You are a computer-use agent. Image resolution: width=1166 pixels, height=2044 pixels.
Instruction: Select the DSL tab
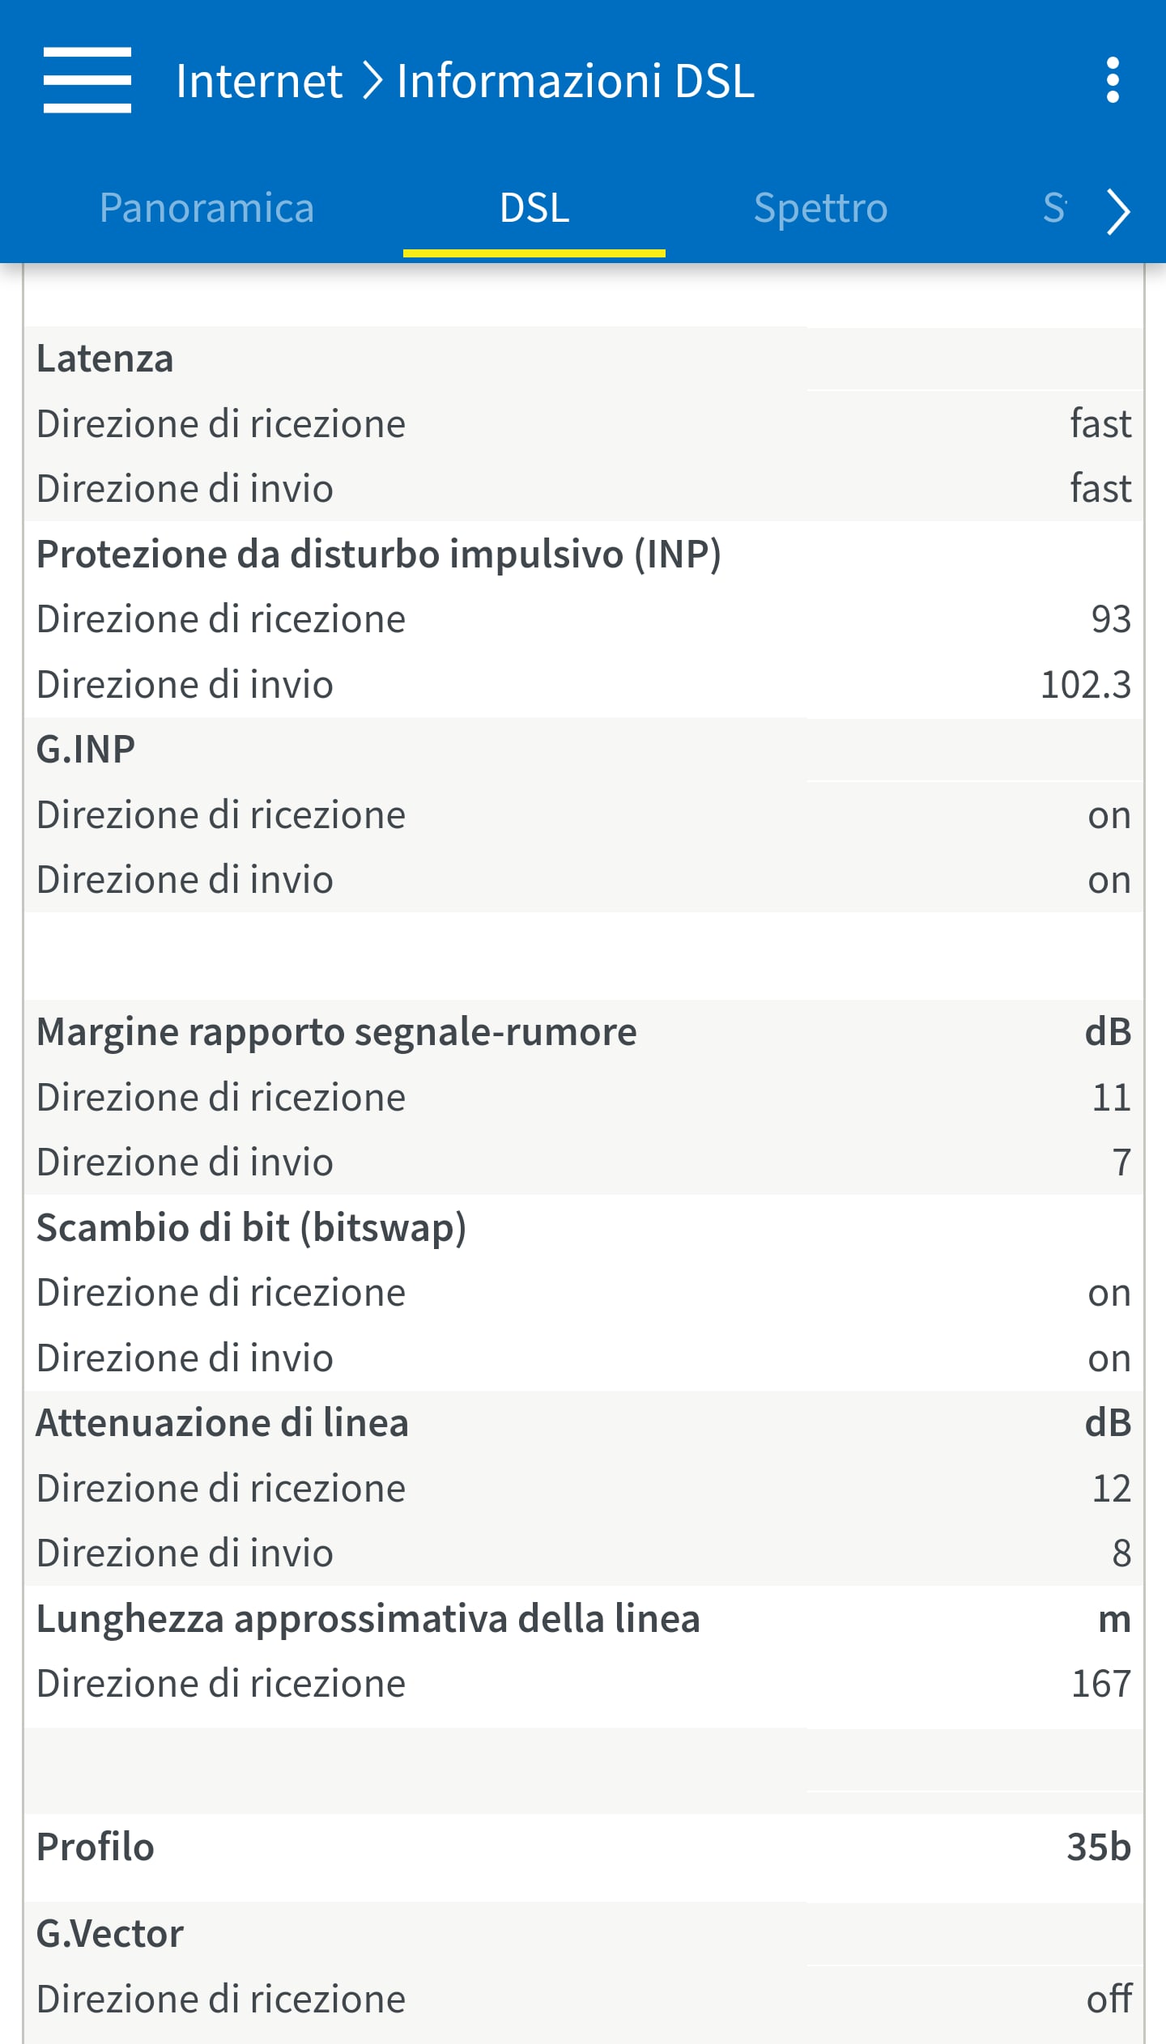[534, 208]
